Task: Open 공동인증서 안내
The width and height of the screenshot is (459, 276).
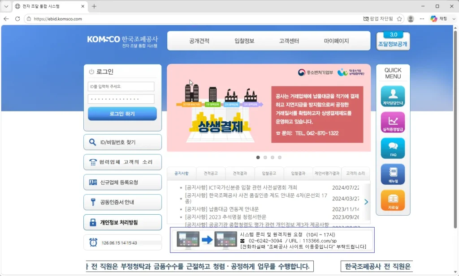Action: click(x=122, y=202)
